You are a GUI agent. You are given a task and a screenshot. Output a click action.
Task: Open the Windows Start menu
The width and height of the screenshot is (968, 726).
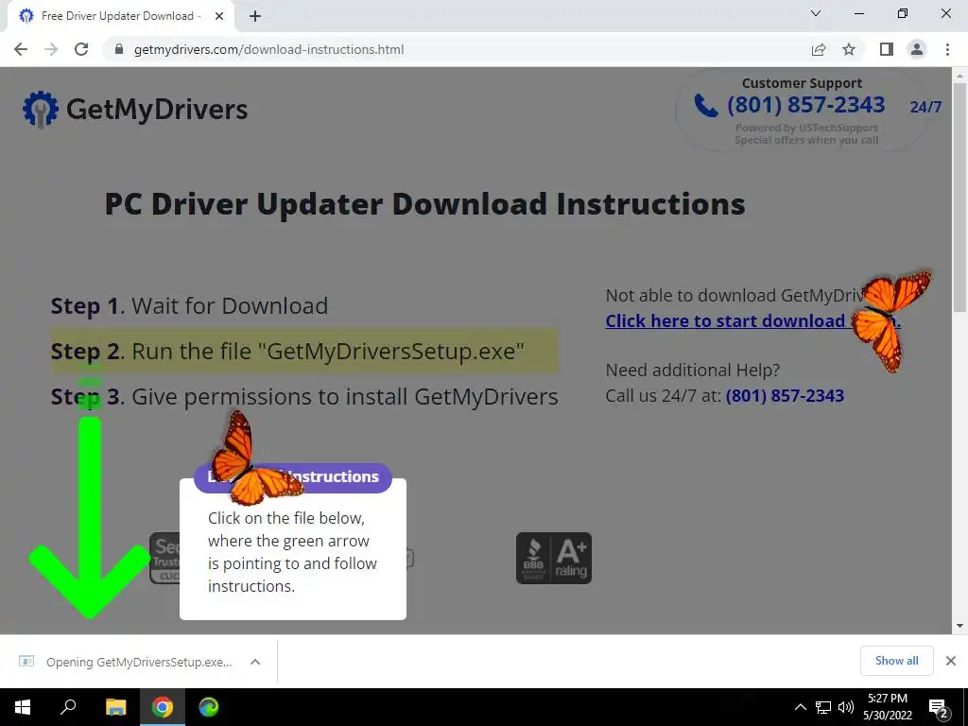point(23,707)
